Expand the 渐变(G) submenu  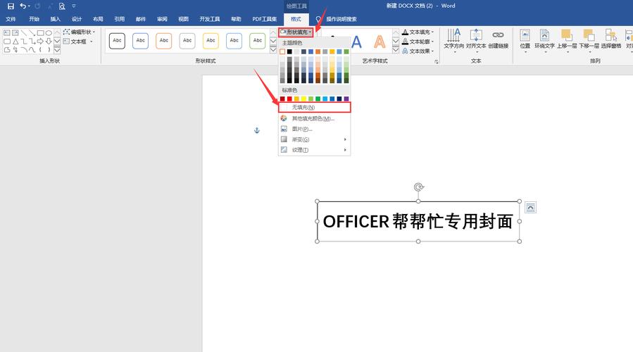pos(315,139)
